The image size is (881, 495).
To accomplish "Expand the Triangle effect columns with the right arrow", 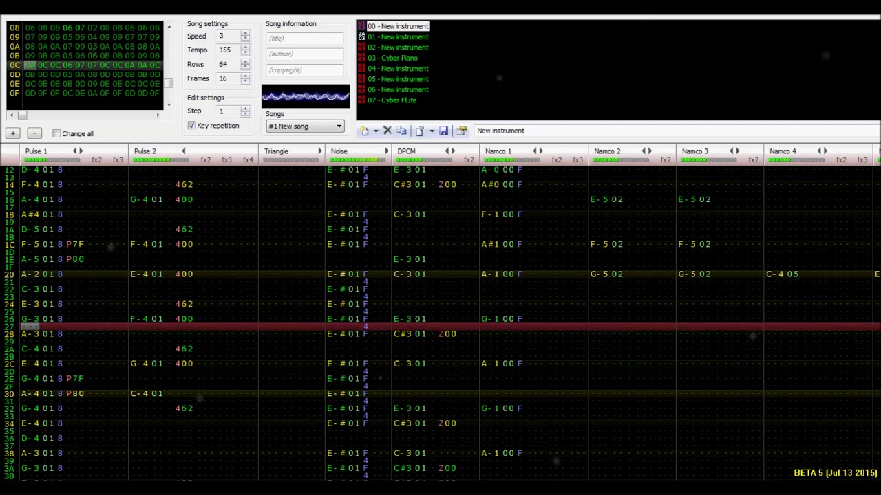I will click(320, 151).
